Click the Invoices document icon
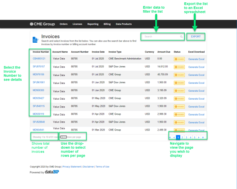The image size is (237, 189). (35, 39)
